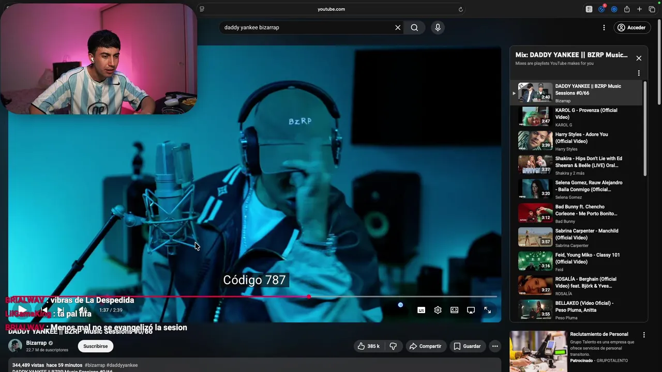Click the gray toggle-style extension icon
Image resolution: width=662 pixels, height=372 pixels.
[x=589, y=9]
